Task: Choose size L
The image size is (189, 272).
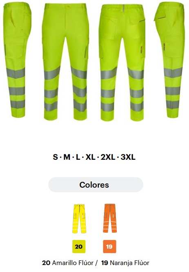Action: tap(78, 157)
